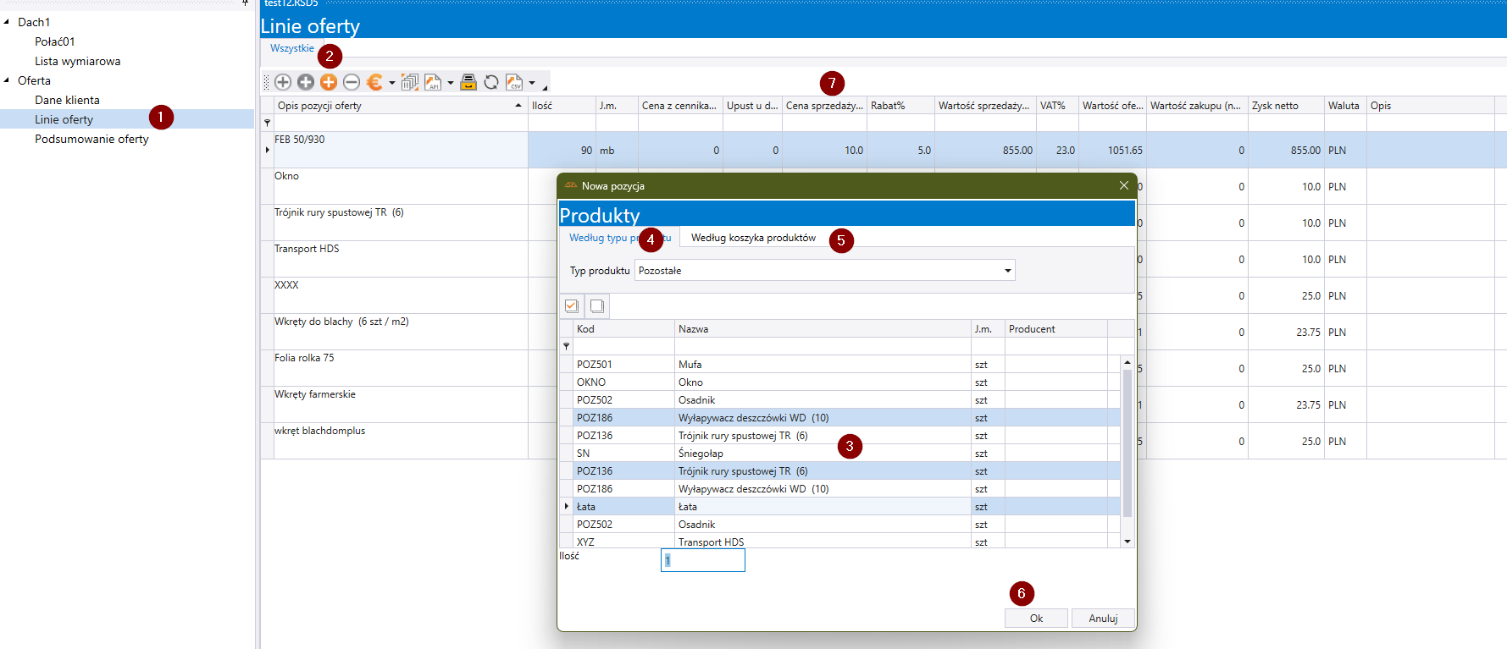Select the Wszystkie tab
The image size is (1507, 649).
point(291,48)
